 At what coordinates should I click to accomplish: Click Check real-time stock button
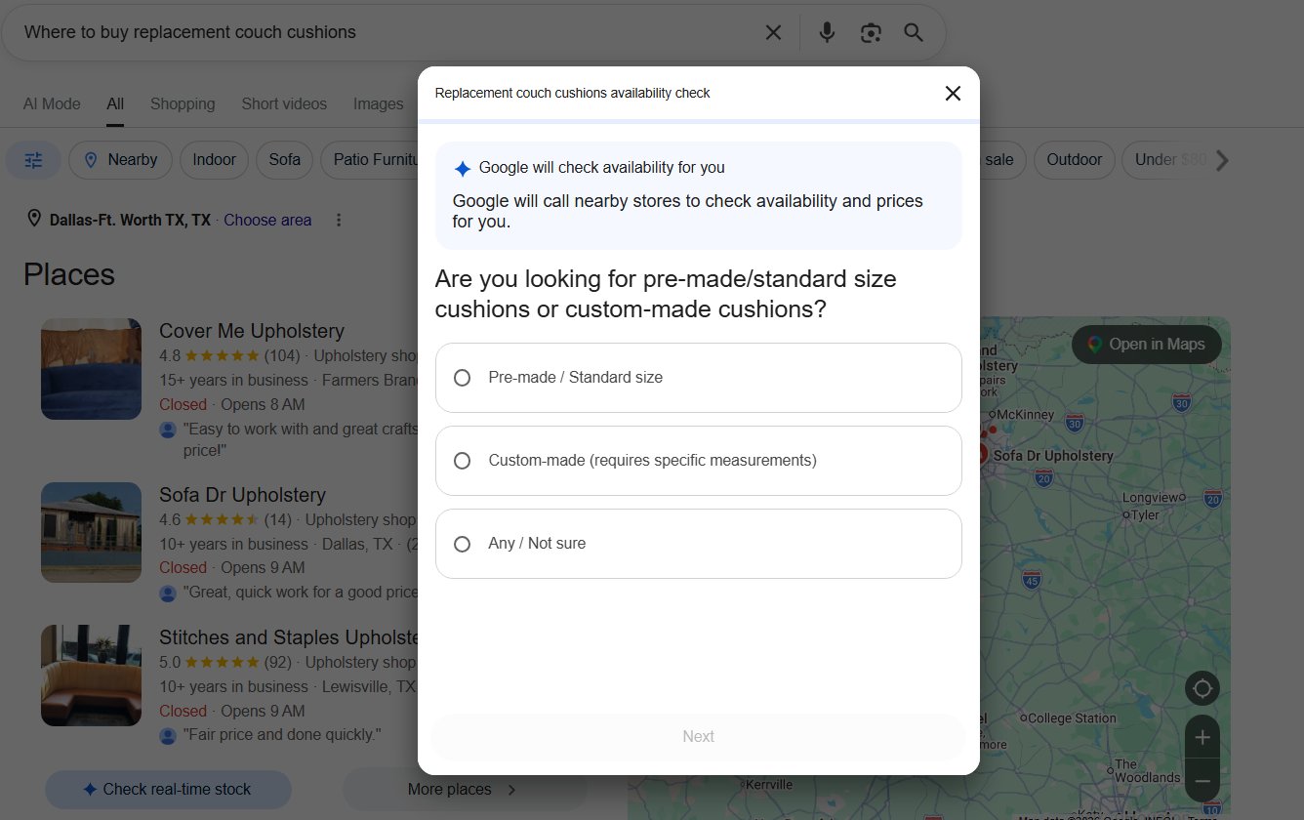[168, 789]
